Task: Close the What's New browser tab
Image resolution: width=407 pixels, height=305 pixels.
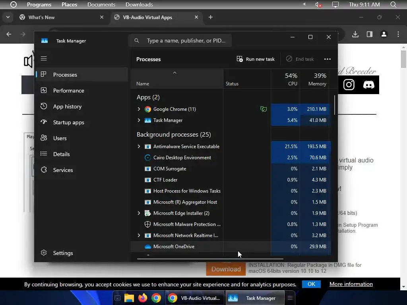Action: point(102,17)
